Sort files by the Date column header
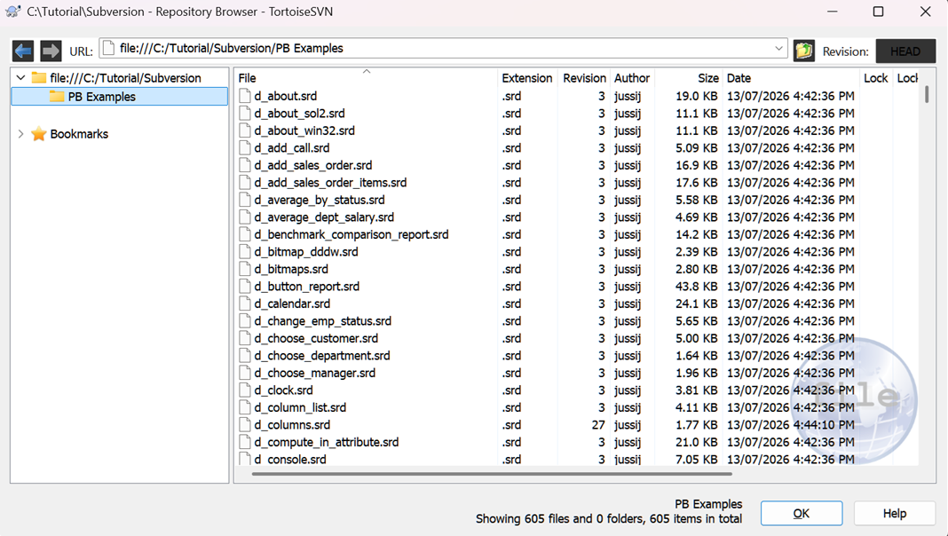 (739, 78)
